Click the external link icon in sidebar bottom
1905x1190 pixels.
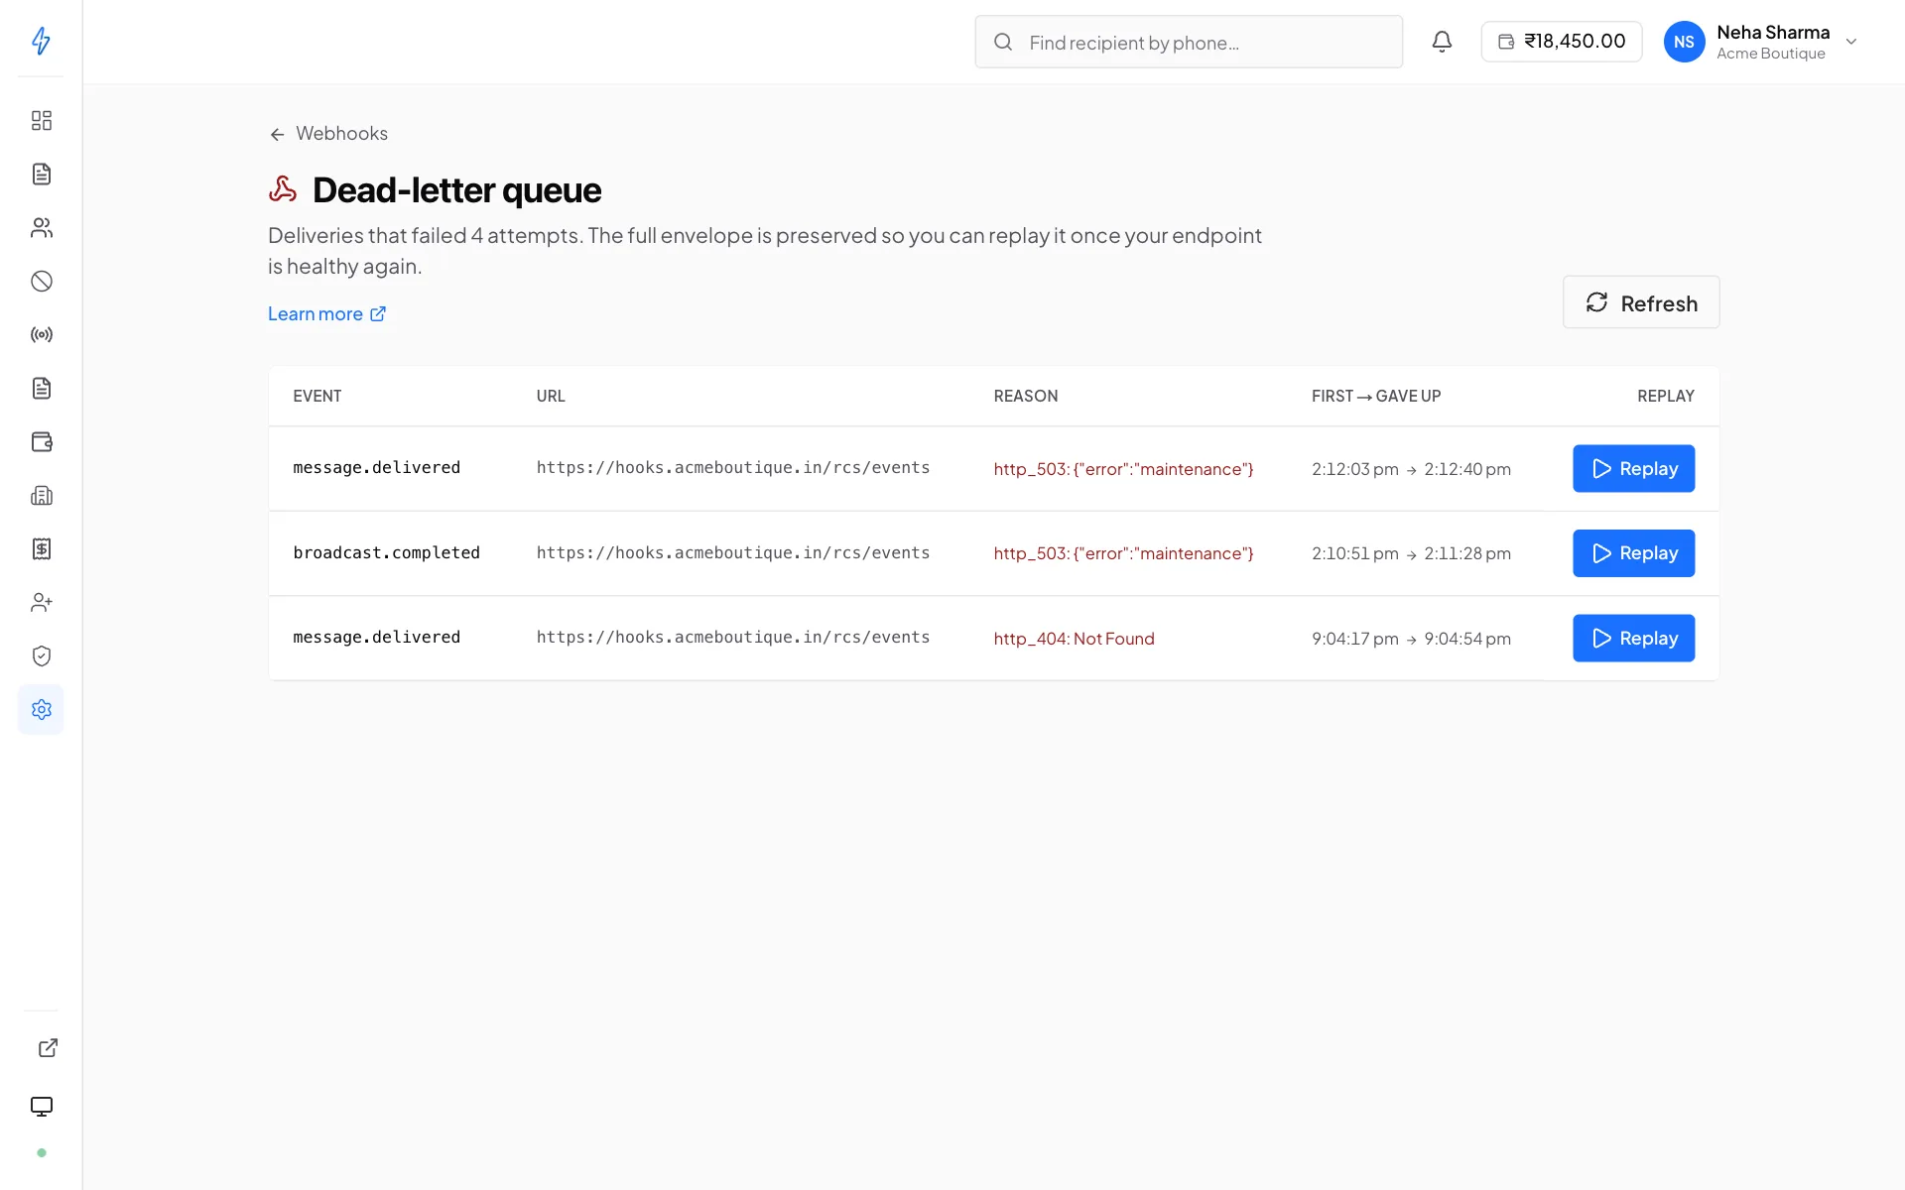(x=48, y=1048)
